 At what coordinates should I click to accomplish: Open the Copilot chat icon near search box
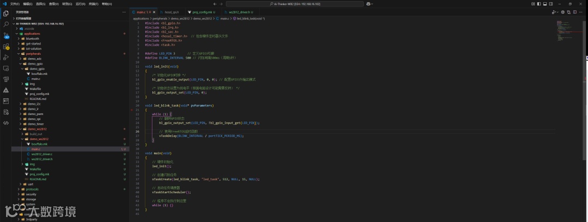(x=368, y=4)
